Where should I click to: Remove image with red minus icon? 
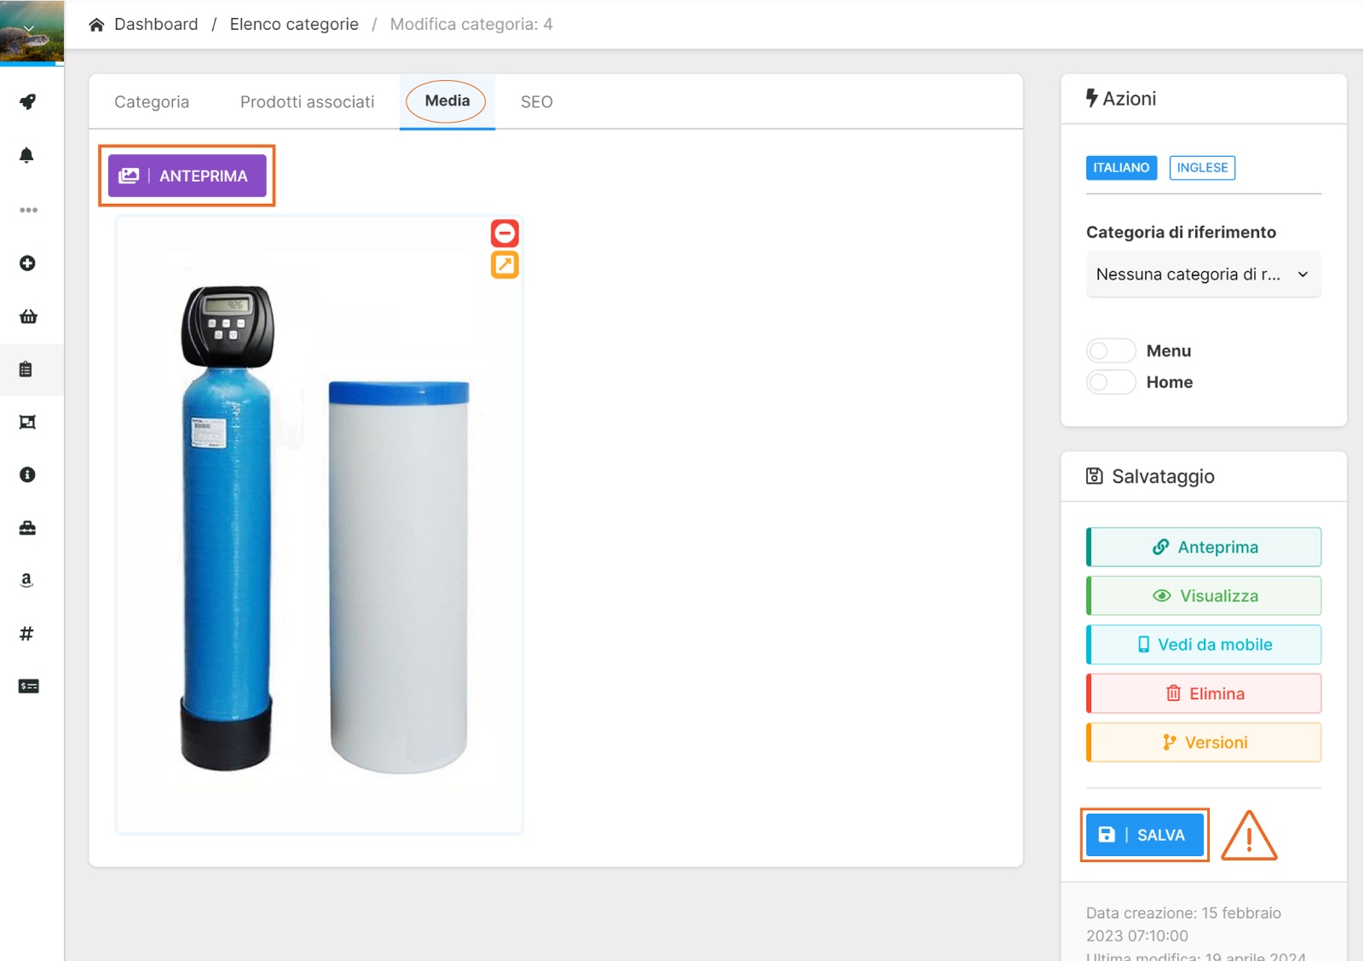pyautogui.click(x=505, y=234)
